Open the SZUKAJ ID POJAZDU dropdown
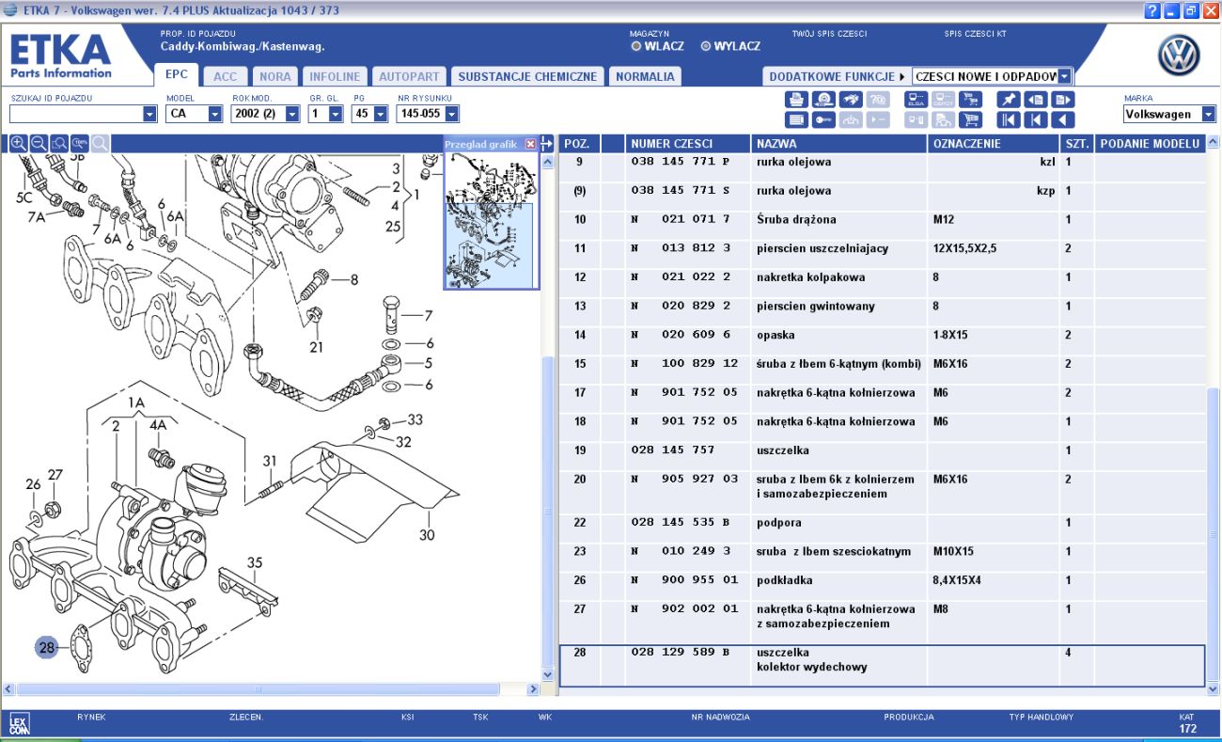Image resolution: width=1222 pixels, height=742 pixels. 149,114
